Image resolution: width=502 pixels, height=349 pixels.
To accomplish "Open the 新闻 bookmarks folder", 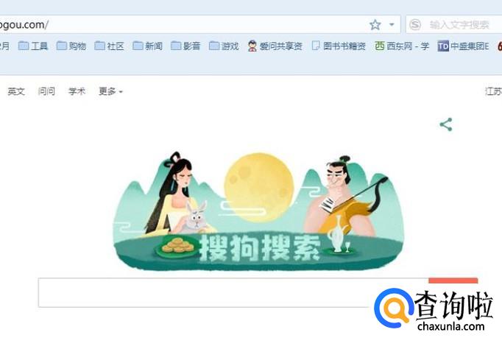I will (147, 46).
